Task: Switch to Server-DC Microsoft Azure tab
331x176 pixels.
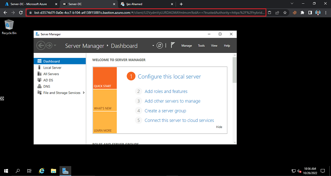Action: click(x=29, y=4)
